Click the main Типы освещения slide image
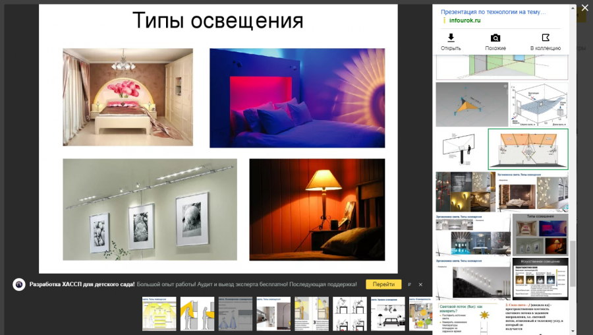The image size is (593, 335). click(218, 138)
